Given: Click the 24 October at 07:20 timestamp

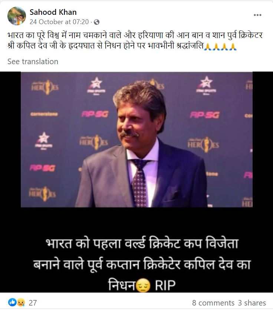Looking at the screenshot, I should pos(59,22).
